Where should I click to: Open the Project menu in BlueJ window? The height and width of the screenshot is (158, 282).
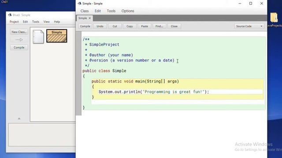pos(14,22)
